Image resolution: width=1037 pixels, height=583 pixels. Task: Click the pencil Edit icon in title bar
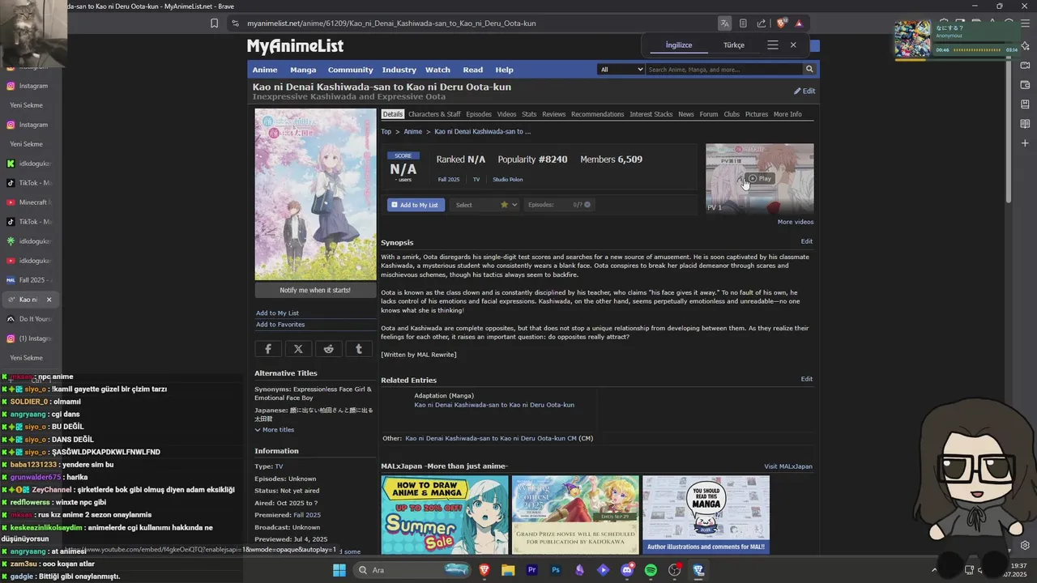[804, 91]
